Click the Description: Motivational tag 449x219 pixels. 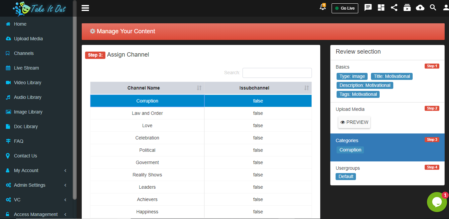click(x=365, y=85)
